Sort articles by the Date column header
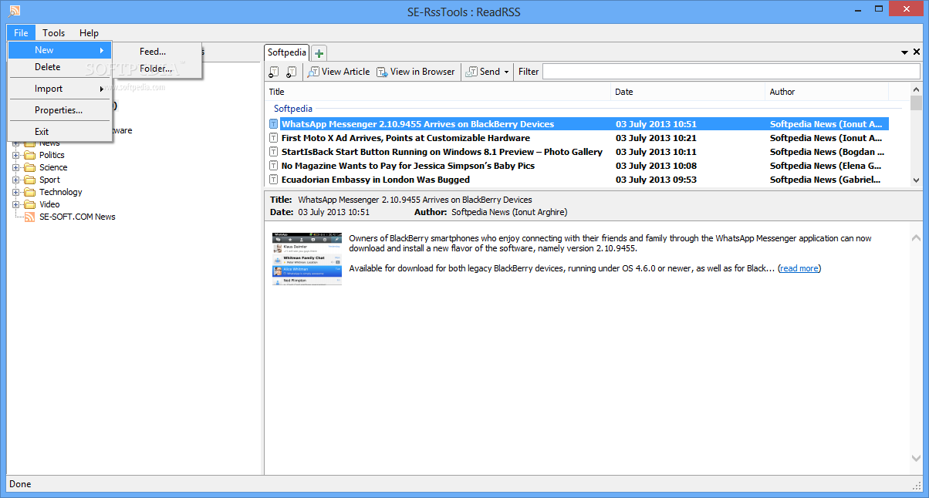Image resolution: width=929 pixels, height=498 pixels. [x=688, y=92]
